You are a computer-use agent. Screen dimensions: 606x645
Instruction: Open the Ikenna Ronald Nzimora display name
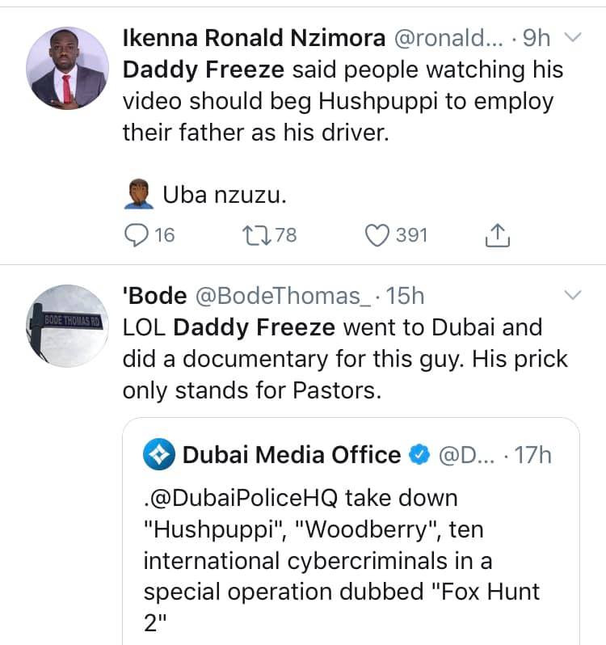pyautogui.click(x=254, y=38)
